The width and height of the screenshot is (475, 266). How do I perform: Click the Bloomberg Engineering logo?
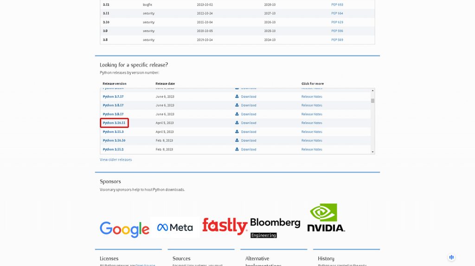pyautogui.click(x=275, y=227)
